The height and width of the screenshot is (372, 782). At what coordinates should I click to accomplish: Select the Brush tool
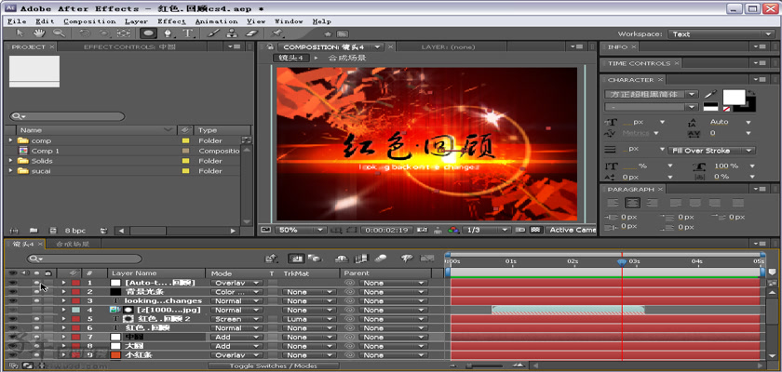pyautogui.click(x=213, y=33)
